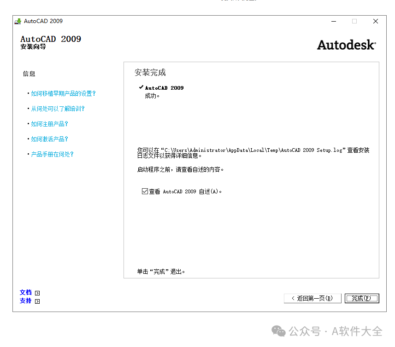Expand the arrow icon beside 文档
The height and width of the screenshot is (347, 395).
point(37,293)
